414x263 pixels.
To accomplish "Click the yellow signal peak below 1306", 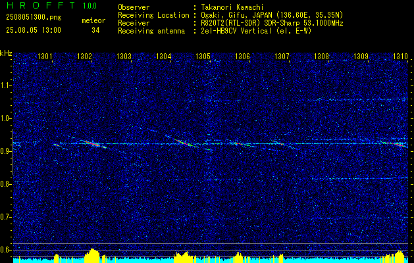I will (238, 257).
